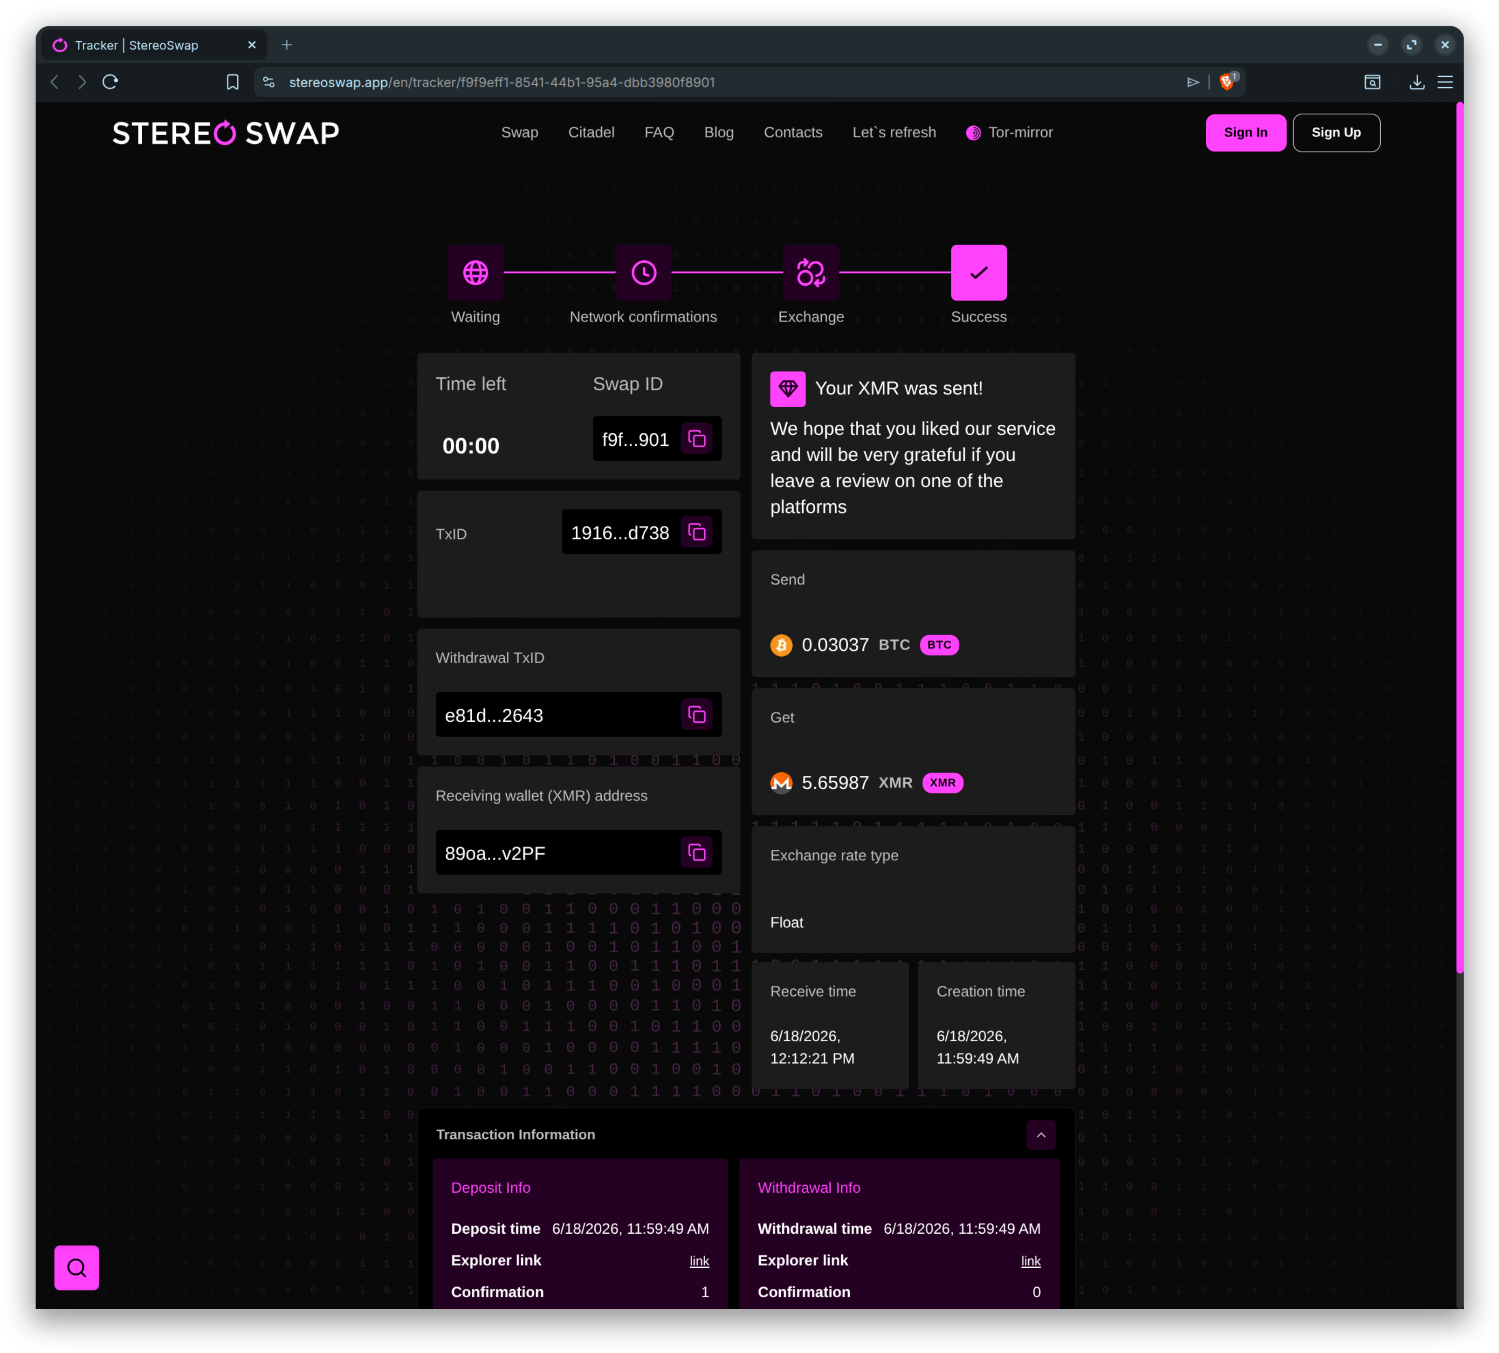Click the Transaction Information title
Image resolution: width=1499 pixels, height=1353 pixels.
point(516,1134)
